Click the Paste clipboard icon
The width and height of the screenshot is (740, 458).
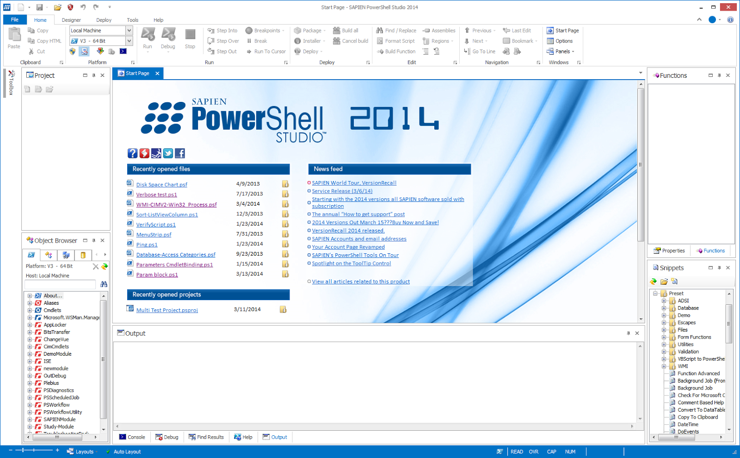click(x=14, y=35)
